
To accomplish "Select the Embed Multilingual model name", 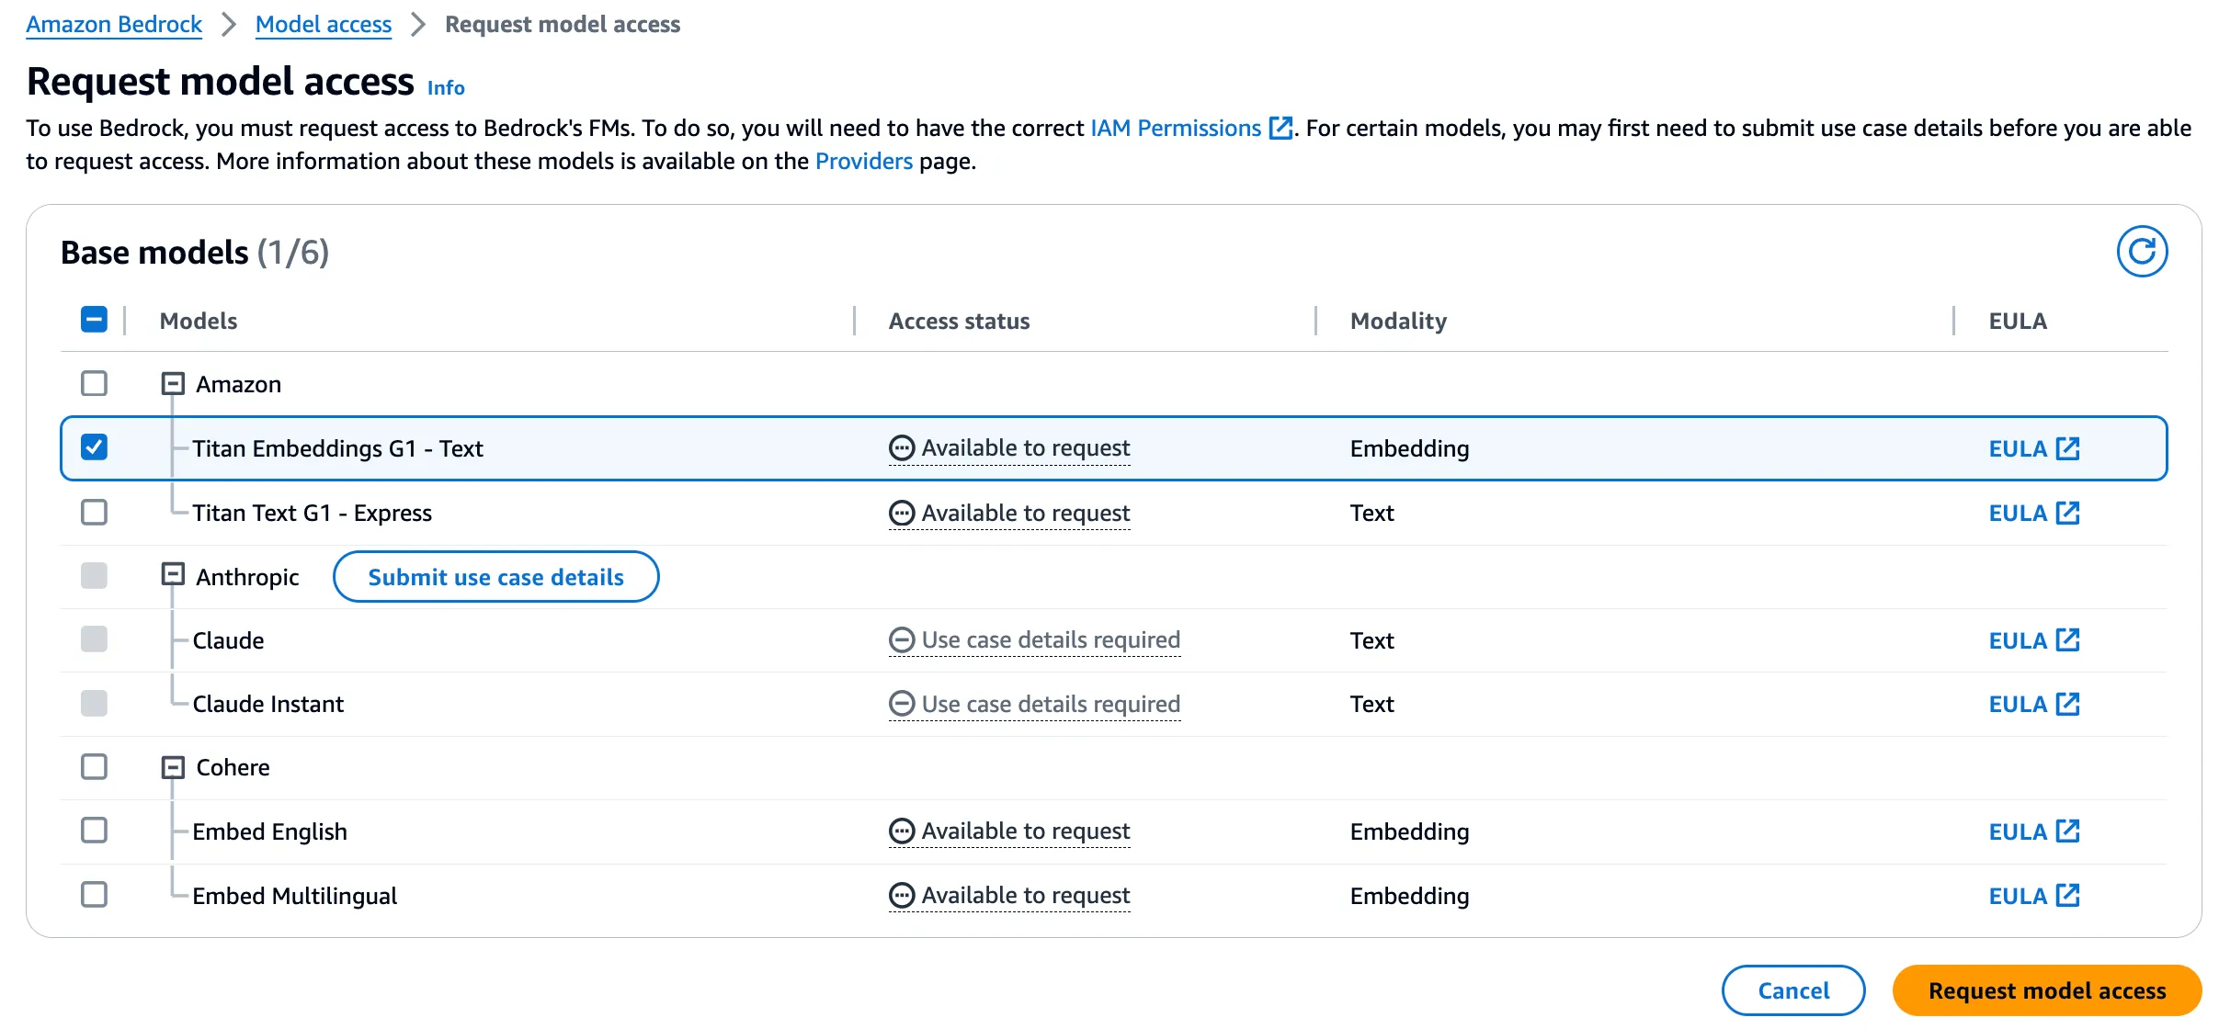I will click(x=294, y=896).
